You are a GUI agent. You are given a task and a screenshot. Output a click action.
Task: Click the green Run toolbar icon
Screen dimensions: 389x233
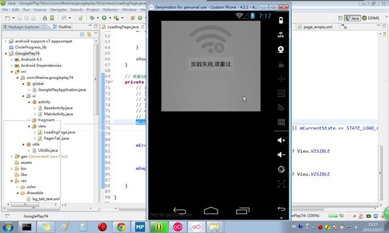(x=104, y=18)
